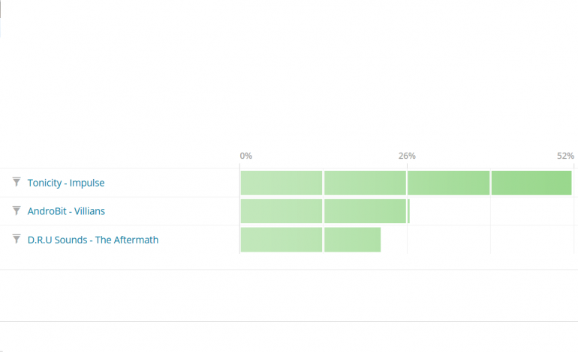The width and height of the screenshot is (578, 352).
Task: Click empty chart area right of AndroBit bar
Action: (488, 211)
